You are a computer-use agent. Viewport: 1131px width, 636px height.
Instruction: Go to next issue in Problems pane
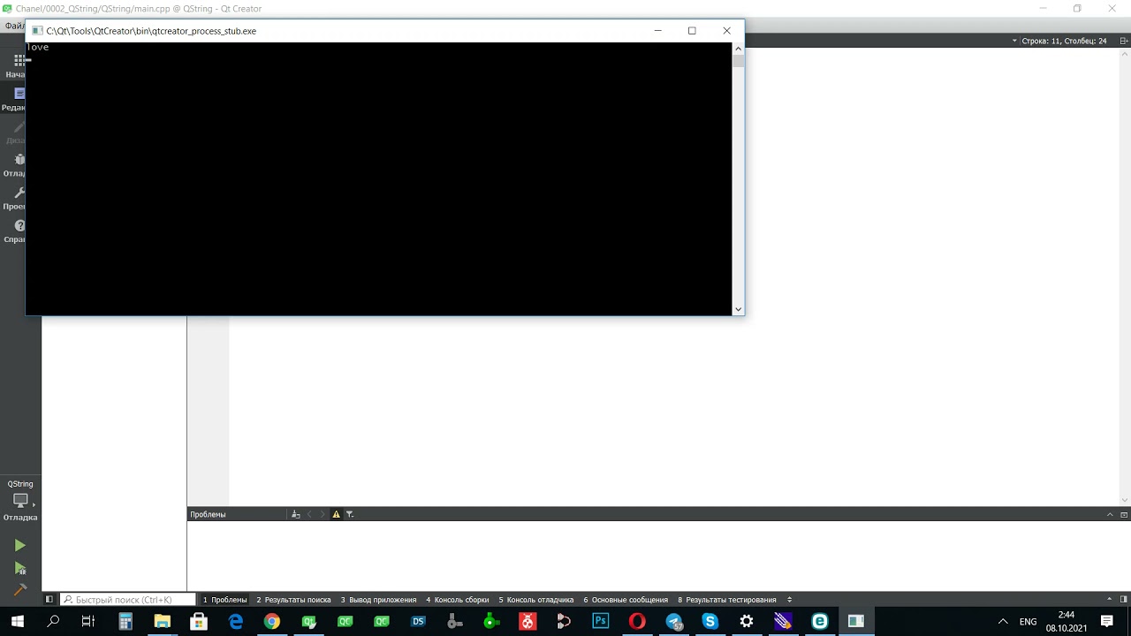323,514
